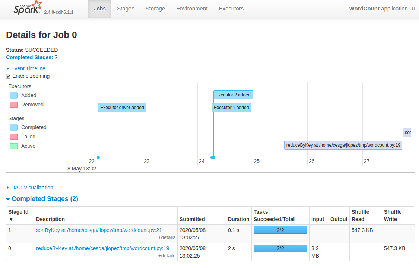The width and height of the screenshot is (419, 268).
Task: Expand +details for the sortByKey stage
Action: pyautogui.click(x=167, y=237)
